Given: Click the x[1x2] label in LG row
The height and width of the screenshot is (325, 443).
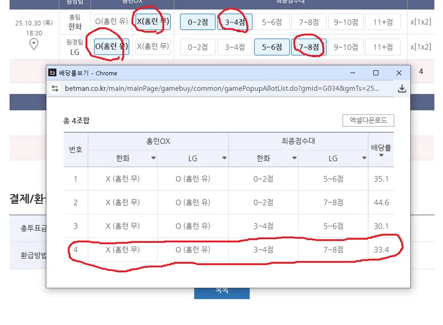Looking at the screenshot, I should [421, 47].
